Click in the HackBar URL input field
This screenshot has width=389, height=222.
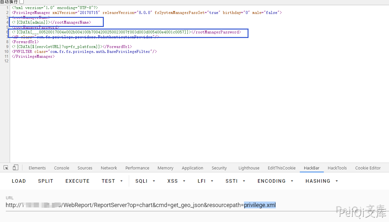click(x=162, y=205)
